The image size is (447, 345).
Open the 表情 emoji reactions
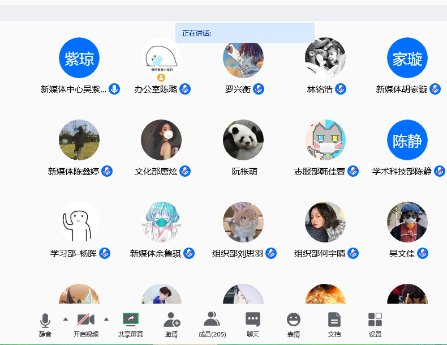pyautogui.click(x=293, y=320)
